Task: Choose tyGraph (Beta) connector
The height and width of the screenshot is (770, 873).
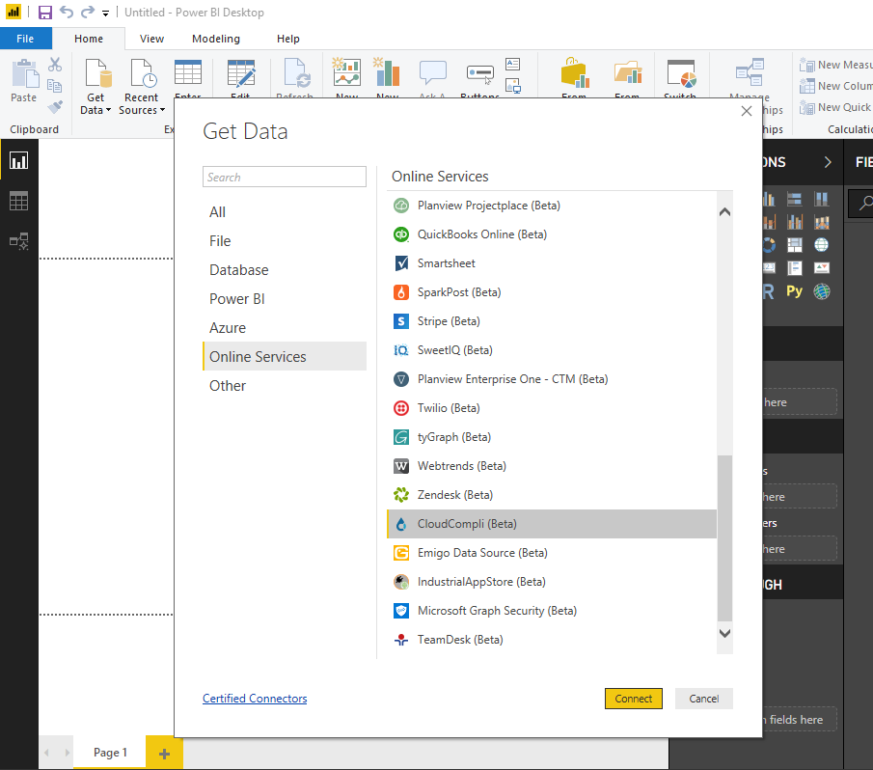Action: (x=552, y=437)
